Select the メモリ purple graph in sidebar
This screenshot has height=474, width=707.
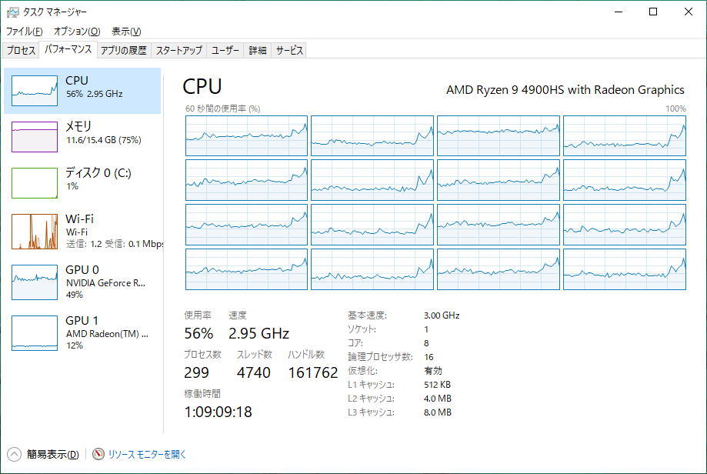35,137
